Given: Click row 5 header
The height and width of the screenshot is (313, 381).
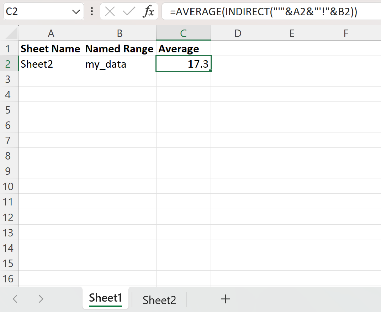Looking at the screenshot, I should tap(10, 110).
